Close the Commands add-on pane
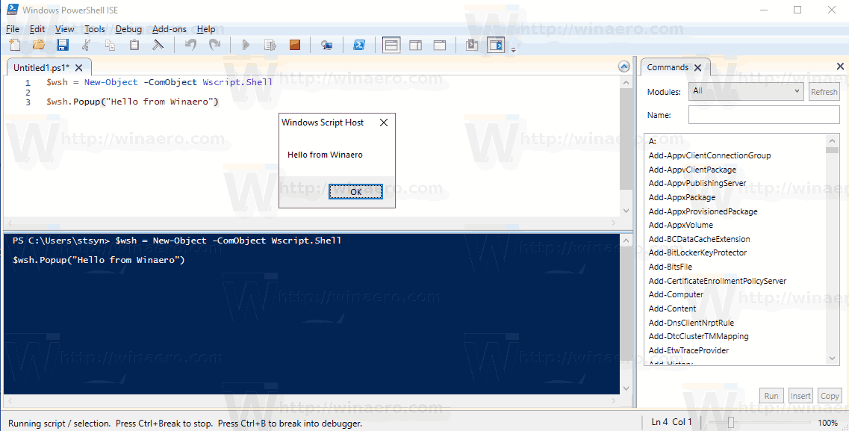The width and height of the screenshot is (849, 431). tap(840, 66)
